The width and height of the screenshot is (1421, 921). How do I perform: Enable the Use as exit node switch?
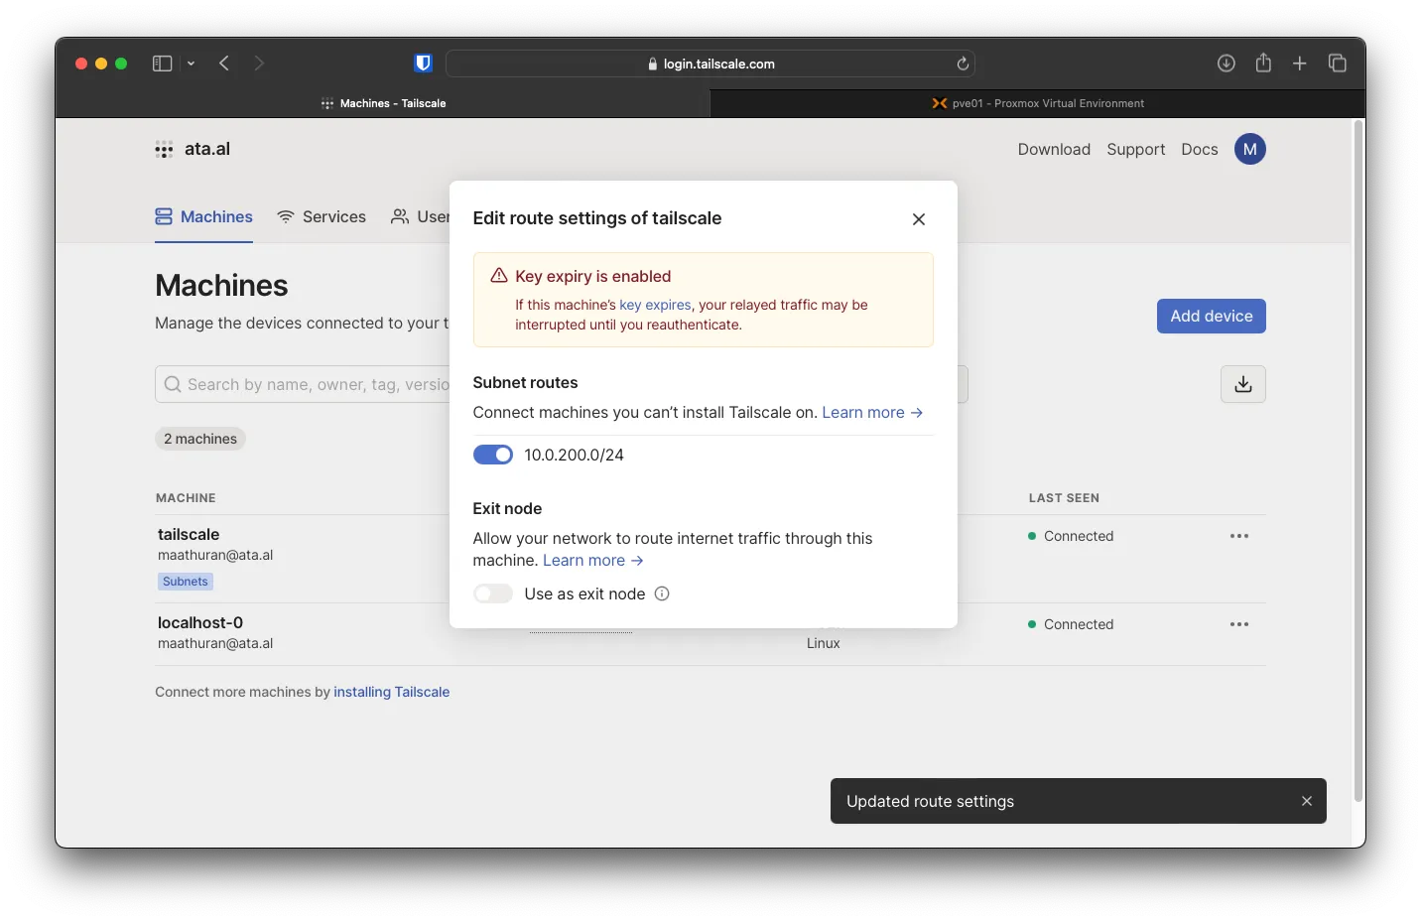click(x=493, y=593)
